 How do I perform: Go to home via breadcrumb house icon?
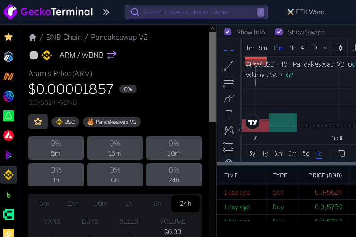[x=33, y=37]
